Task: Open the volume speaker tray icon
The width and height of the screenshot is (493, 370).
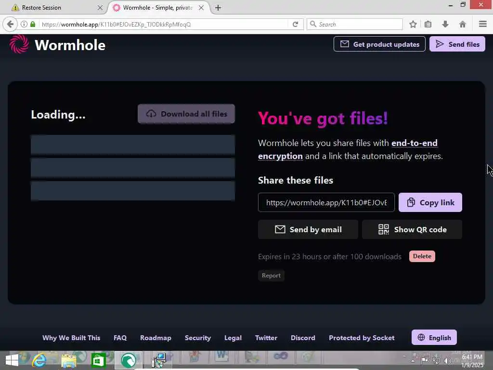Action: pyautogui.click(x=447, y=360)
